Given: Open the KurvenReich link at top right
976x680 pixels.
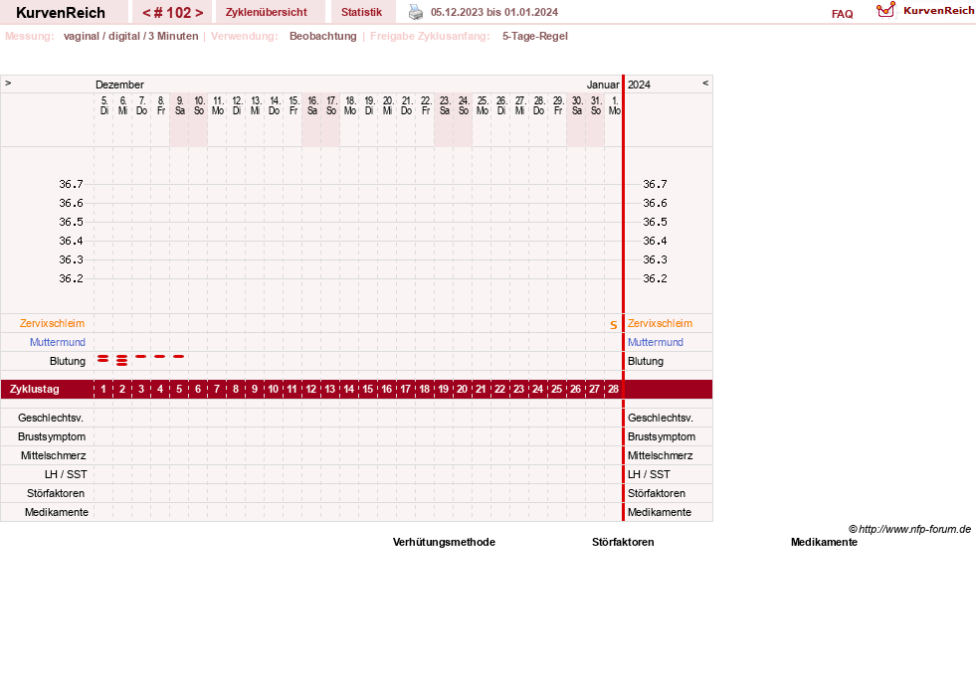Looking at the screenshot, I should click(x=938, y=11).
